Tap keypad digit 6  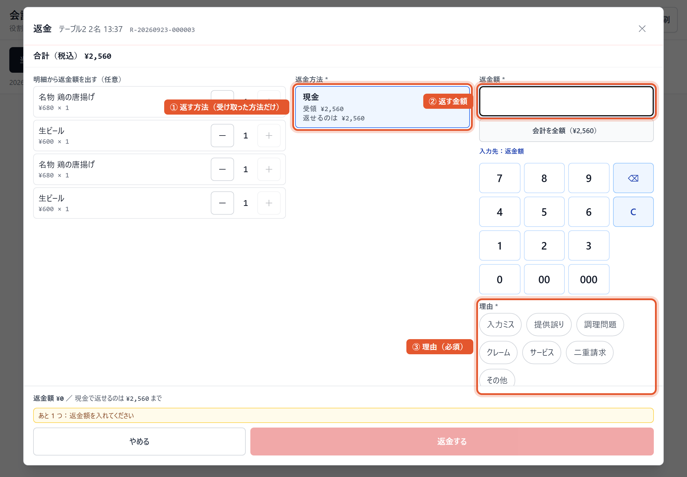(588, 212)
